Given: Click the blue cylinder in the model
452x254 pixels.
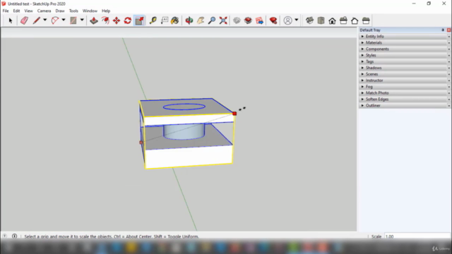Looking at the screenshot, I should coord(184,132).
